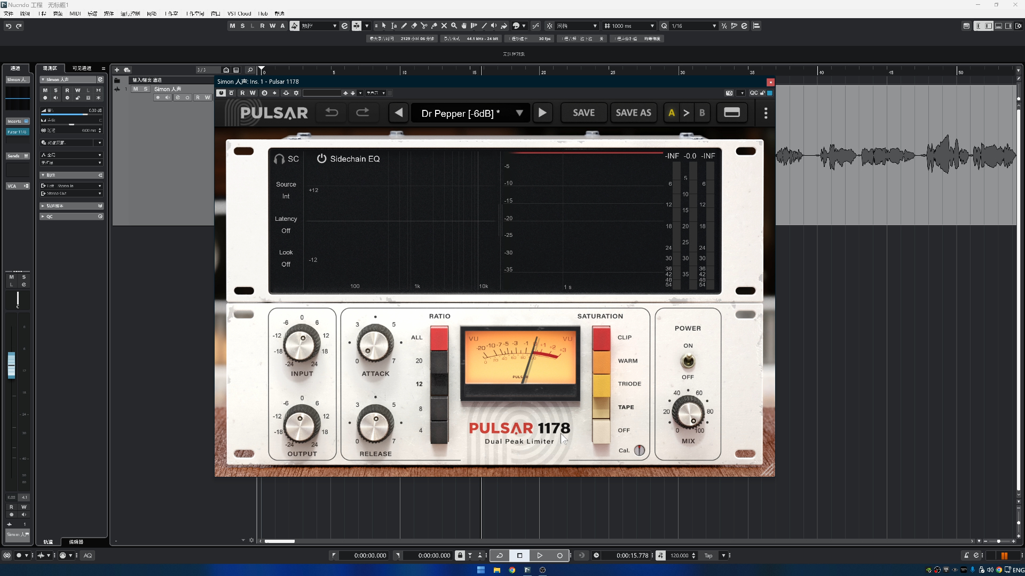The image size is (1025, 576).
Task: Solo Simon 人声 track in track list
Action: pos(146,89)
